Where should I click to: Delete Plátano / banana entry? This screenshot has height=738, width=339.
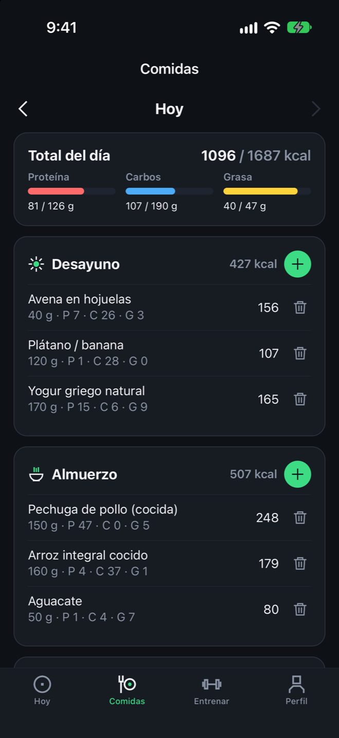coord(300,353)
